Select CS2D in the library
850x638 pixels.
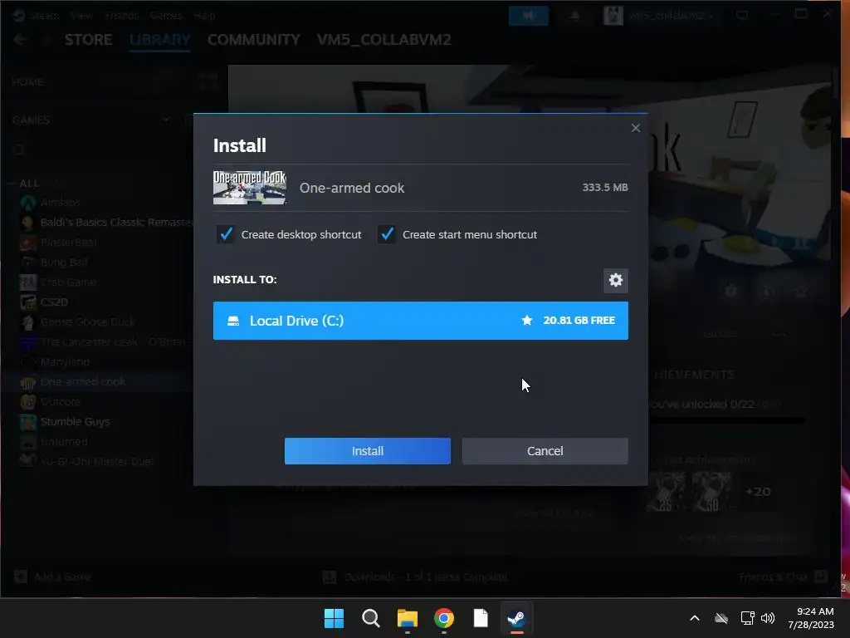point(54,302)
